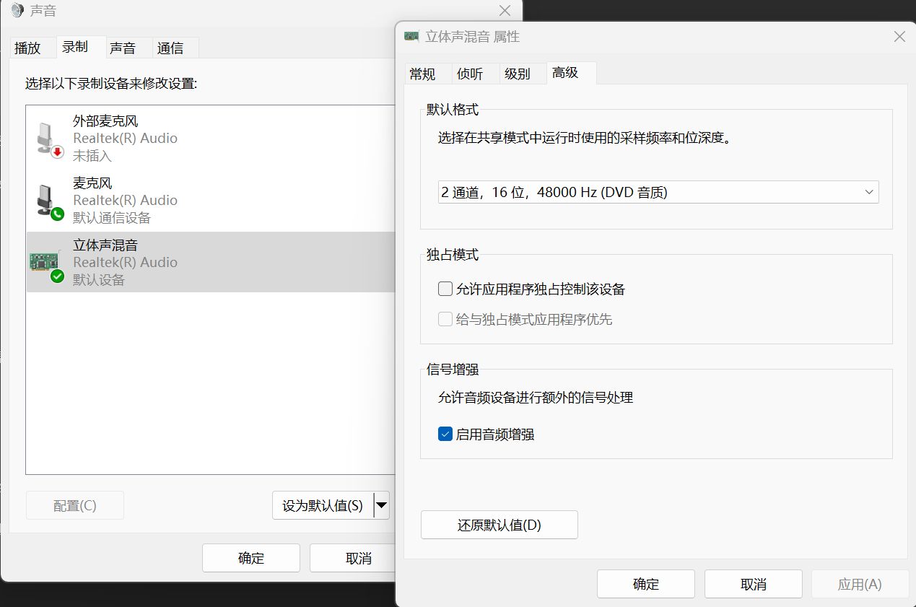
Task: Open the 常规 tab in the properties dialog
Action: [x=423, y=74]
